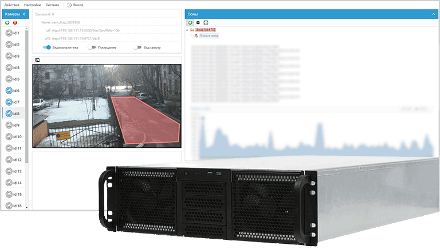Image resolution: width=440 pixels, height=249 pixels.
Task: Select the camera id:6 icon
Action: pyautogui.click(x=9, y=91)
